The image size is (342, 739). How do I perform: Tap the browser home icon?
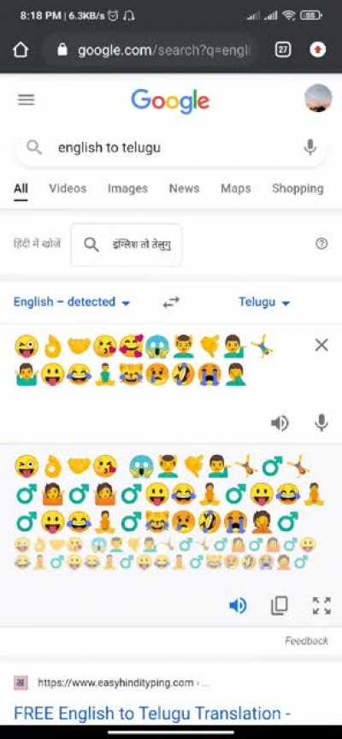(x=21, y=50)
